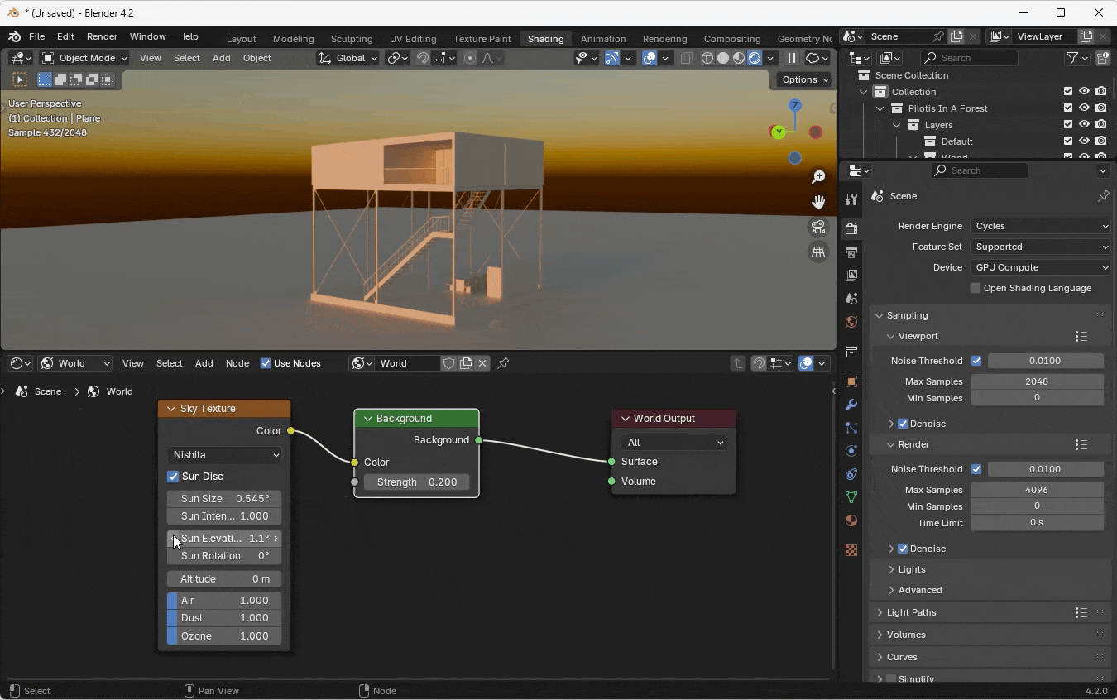Toggle Use Nodes checkbox
Screen dimensions: 1117x700
pyautogui.click(x=266, y=363)
